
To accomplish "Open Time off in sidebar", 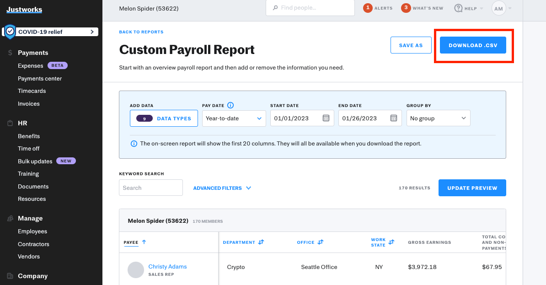I will pyautogui.click(x=28, y=148).
